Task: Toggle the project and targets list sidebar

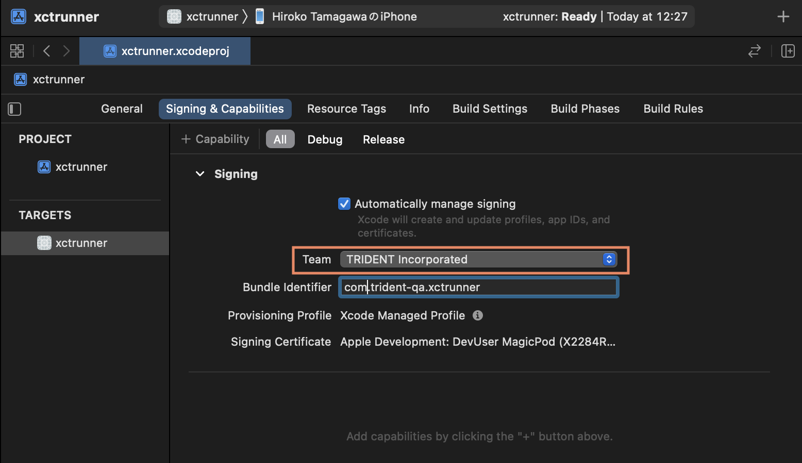Action: 14,109
